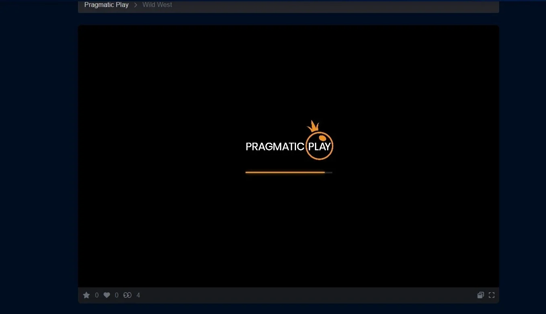This screenshot has width=546, height=314.
Task: Open the Pragmatic Play breadcrumb link
Action: [x=106, y=5]
